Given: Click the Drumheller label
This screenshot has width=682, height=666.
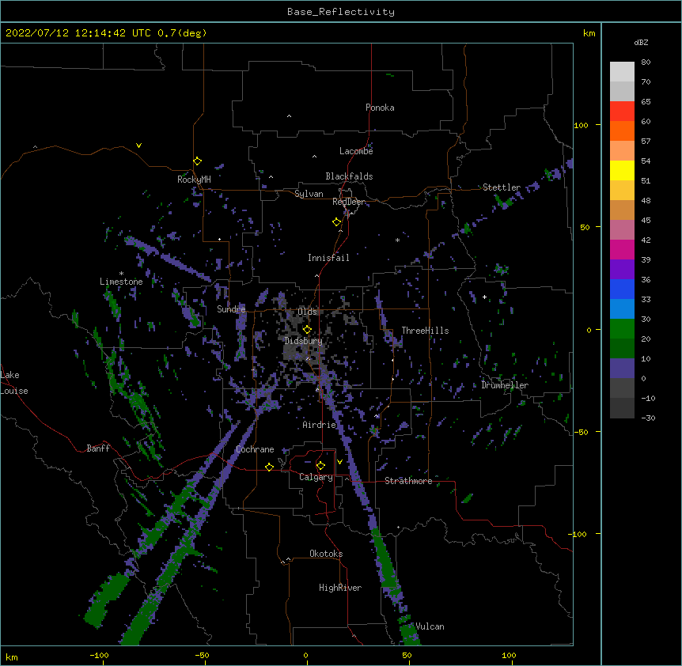Looking at the screenshot, I should click(x=505, y=385).
